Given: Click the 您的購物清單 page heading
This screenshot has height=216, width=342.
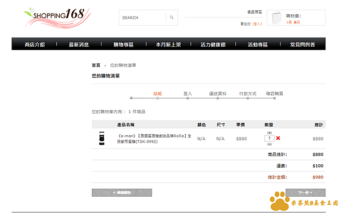Looking at the screenshot, I should tap(105, 76).
